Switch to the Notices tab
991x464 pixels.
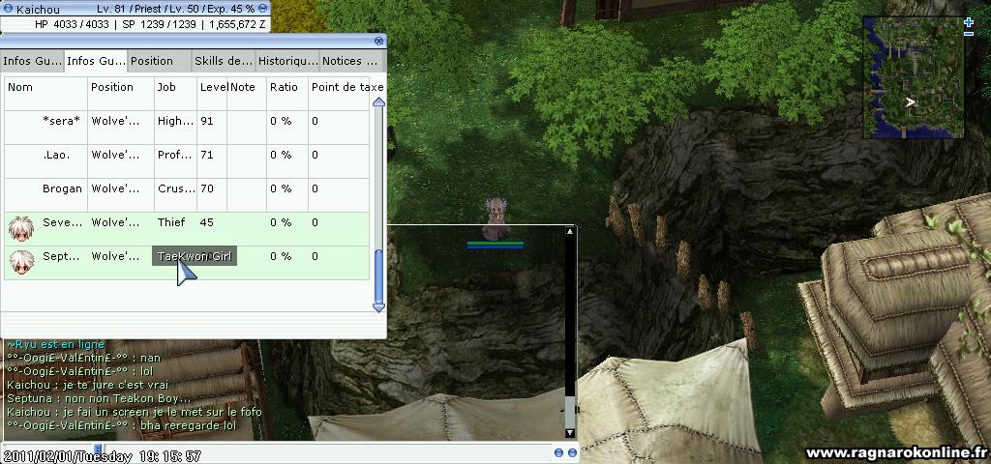[350, 61]
